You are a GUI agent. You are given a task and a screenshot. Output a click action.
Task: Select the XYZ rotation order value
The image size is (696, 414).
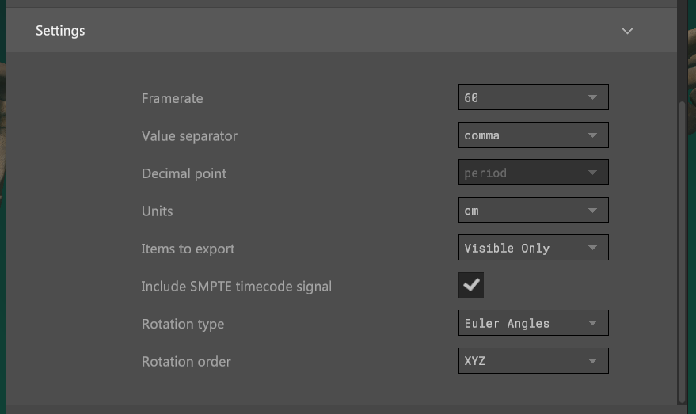pos(475,361)
